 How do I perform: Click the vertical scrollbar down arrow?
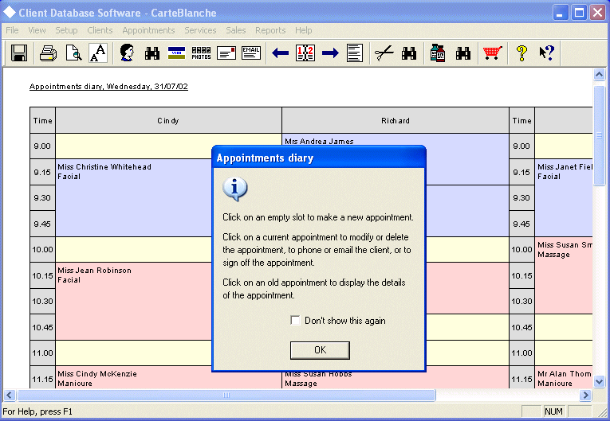600,382
